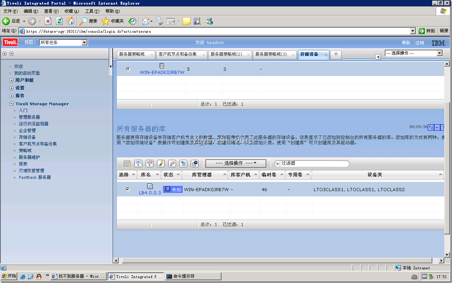Add a new tab with the plus button

(x=336, y=54)
